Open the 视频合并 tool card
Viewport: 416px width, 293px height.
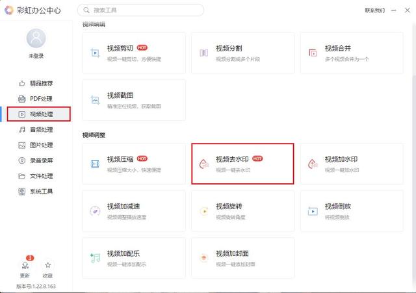tap(352, 53)
